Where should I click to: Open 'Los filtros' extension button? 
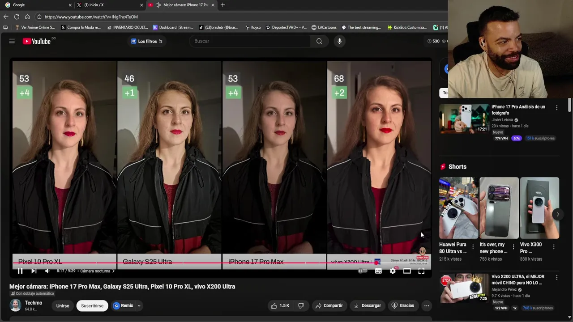pos(147,41)
